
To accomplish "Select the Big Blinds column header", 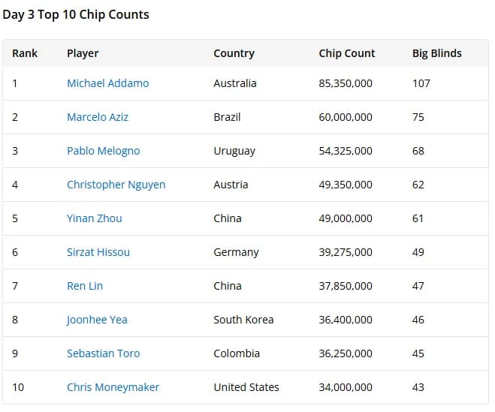I will pos(436,53).
